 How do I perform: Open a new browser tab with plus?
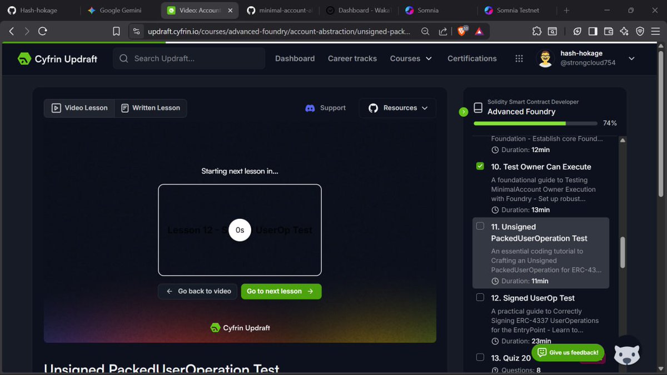click(566, 11)
